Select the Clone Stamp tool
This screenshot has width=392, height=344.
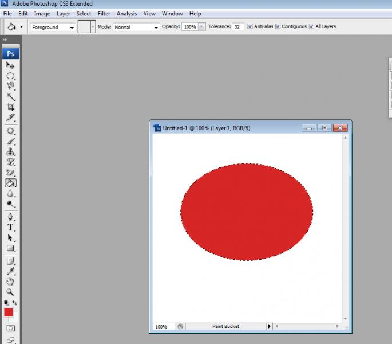10,152
